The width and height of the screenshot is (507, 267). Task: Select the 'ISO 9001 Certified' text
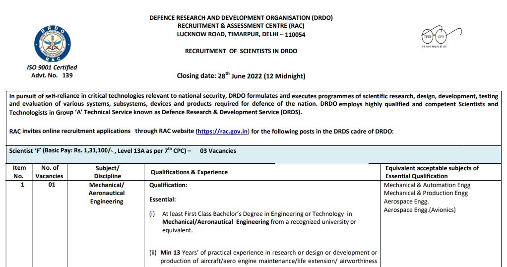(52, 67)
